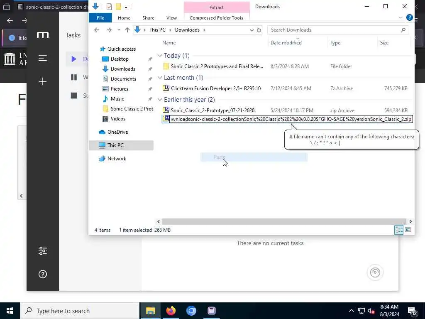
Task: Open Desktop in the navigation pane
Action: 120,59
